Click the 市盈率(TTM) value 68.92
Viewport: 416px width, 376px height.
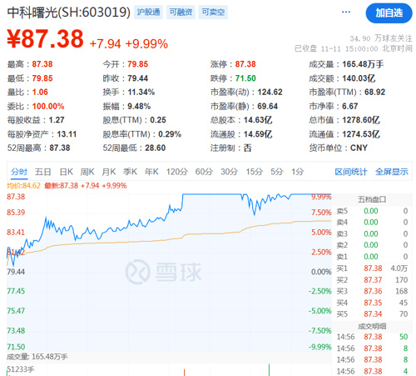click(374, 93)
